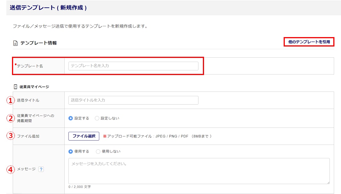The height and width of the screenshot is (194, 341).
Task: Click the 送信テンプレート (新規作成) page heading
Action: [x=48, y=8]
